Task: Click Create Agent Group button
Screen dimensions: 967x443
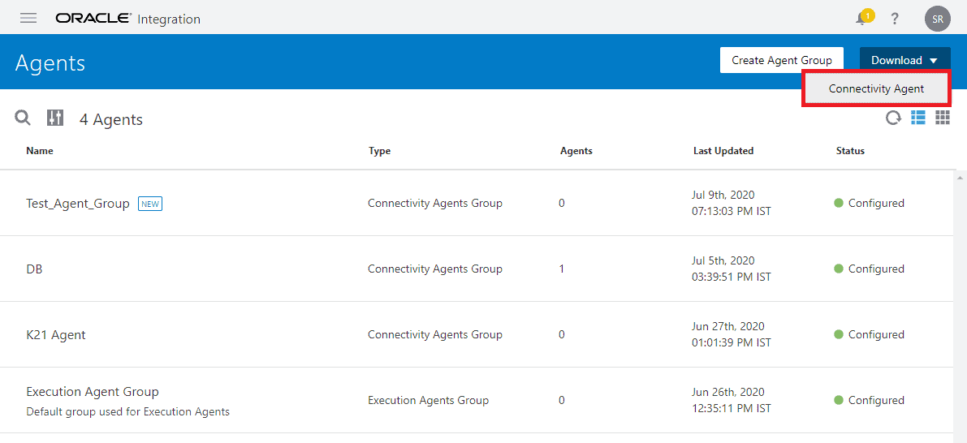Action: (x=781, y=60)
